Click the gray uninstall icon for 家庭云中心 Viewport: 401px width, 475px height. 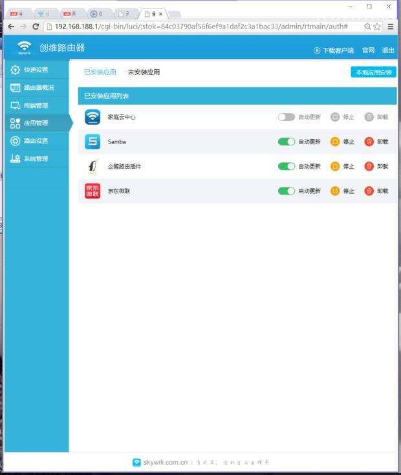369,117
